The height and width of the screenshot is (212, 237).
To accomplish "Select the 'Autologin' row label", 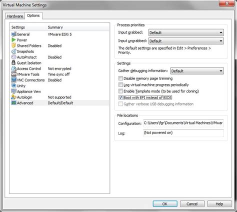I will click(24, 97).
